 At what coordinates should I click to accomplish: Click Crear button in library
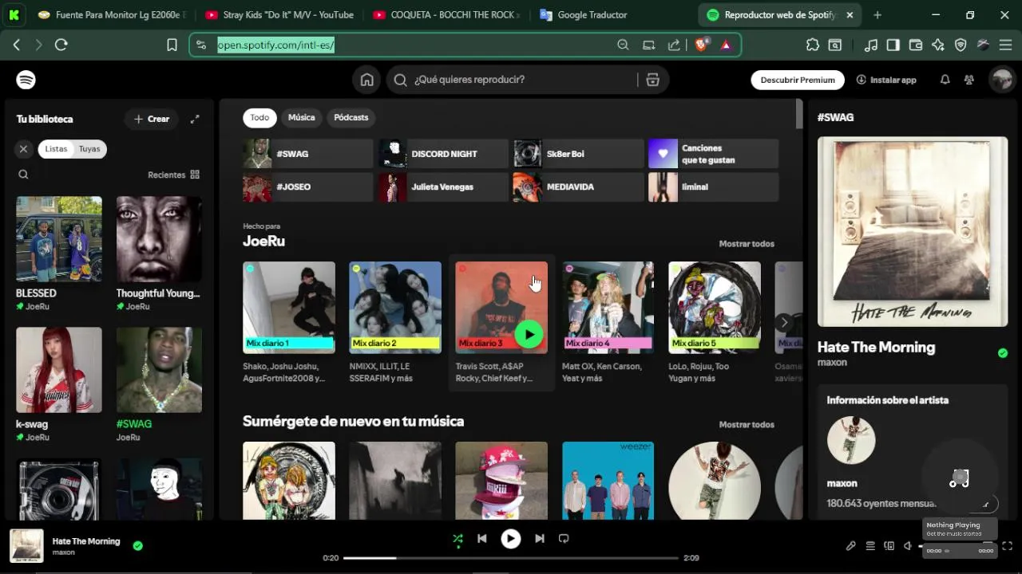coord(151,119)
